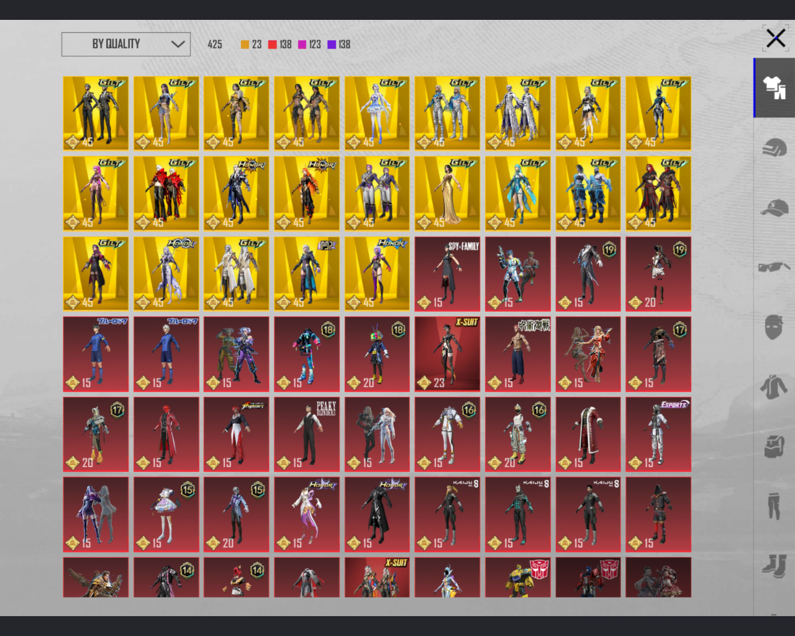Filter by red quality count 138

[x=279, y=44]
